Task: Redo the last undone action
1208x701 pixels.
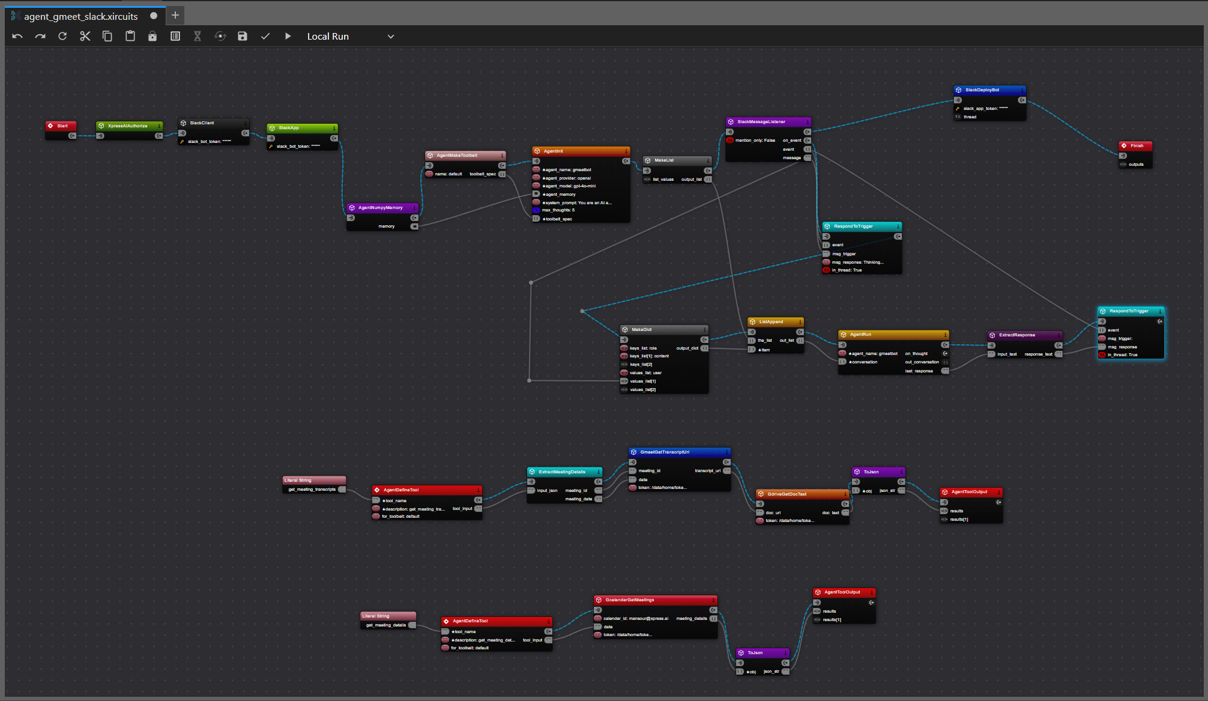Action: point(40,36)
